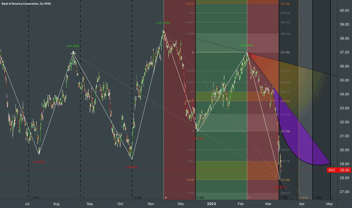Click the Bank of America Corporation chart title
The width and height of the screenshot is (352, 208).
(26, 4)
